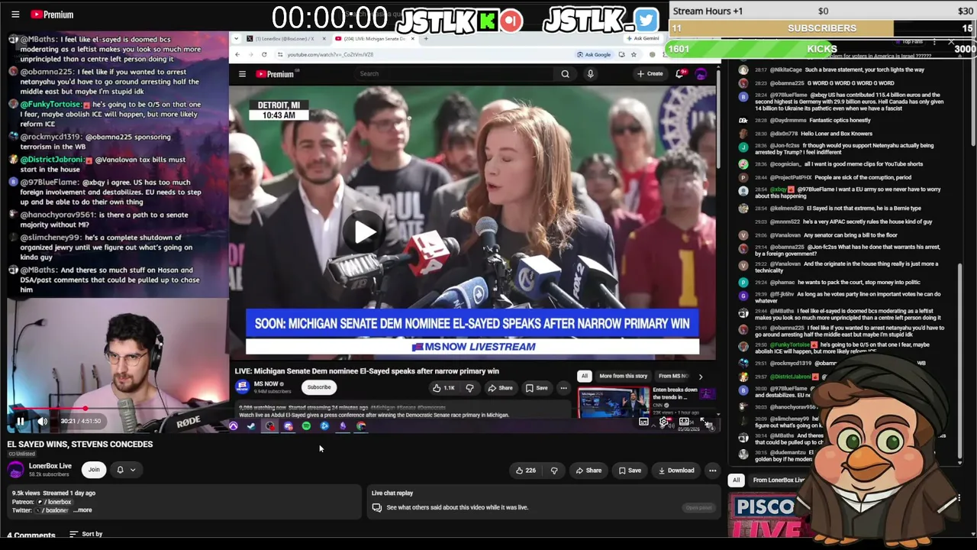Screen dimensions: 977x550
Task: Select the All chip above recommendations
Action: (736, 480)
